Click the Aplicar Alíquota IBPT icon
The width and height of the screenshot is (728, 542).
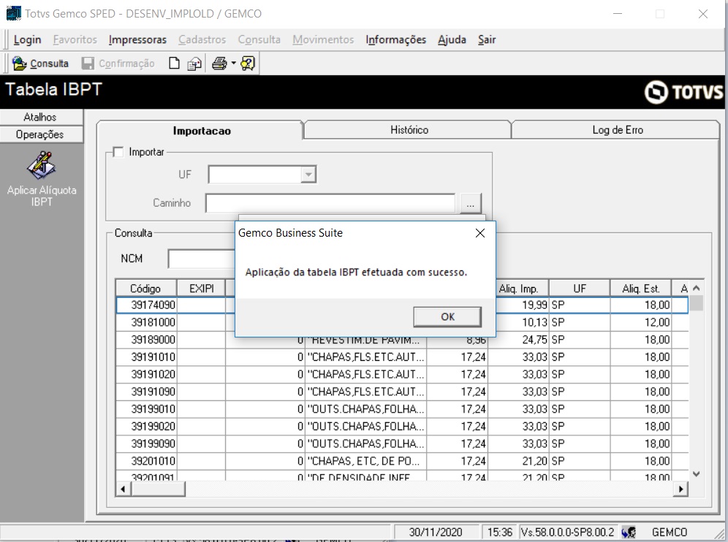(x=42, y=165)
